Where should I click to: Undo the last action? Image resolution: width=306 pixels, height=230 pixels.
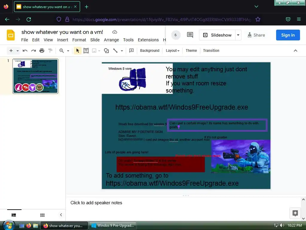coord(25,51)
